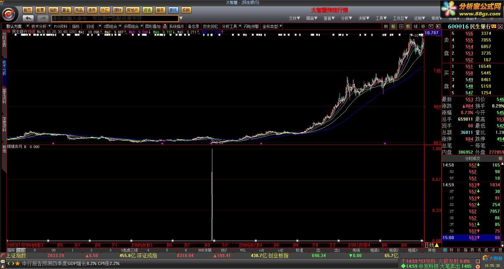Open the 文件 menu

click(x=294, y=18)
